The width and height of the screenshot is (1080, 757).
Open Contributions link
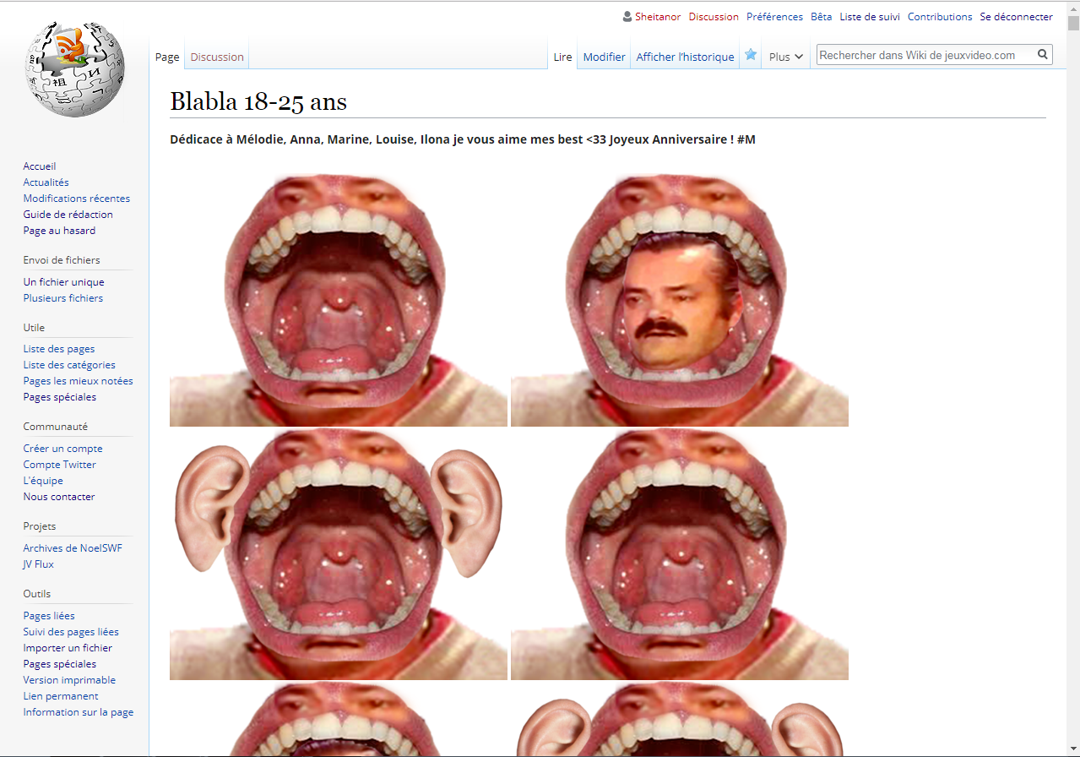(x=940, y=17)
